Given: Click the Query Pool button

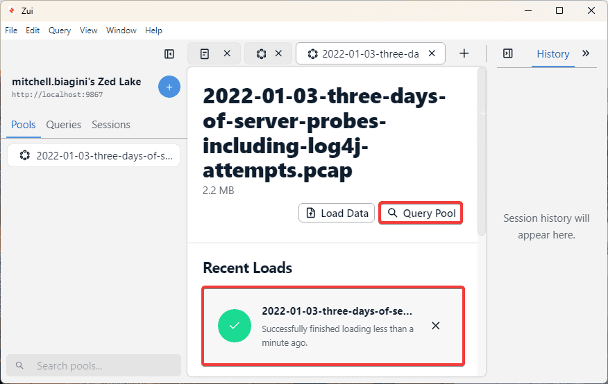Looking at the screenshot, I should click(x=421, y=213).
